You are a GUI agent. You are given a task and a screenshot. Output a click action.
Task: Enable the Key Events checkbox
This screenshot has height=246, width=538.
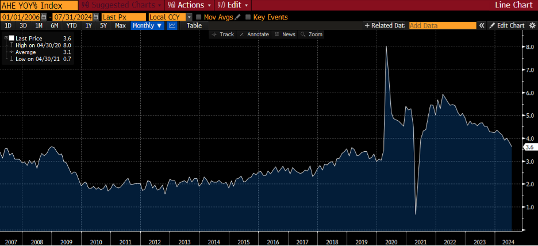point(248,17)
